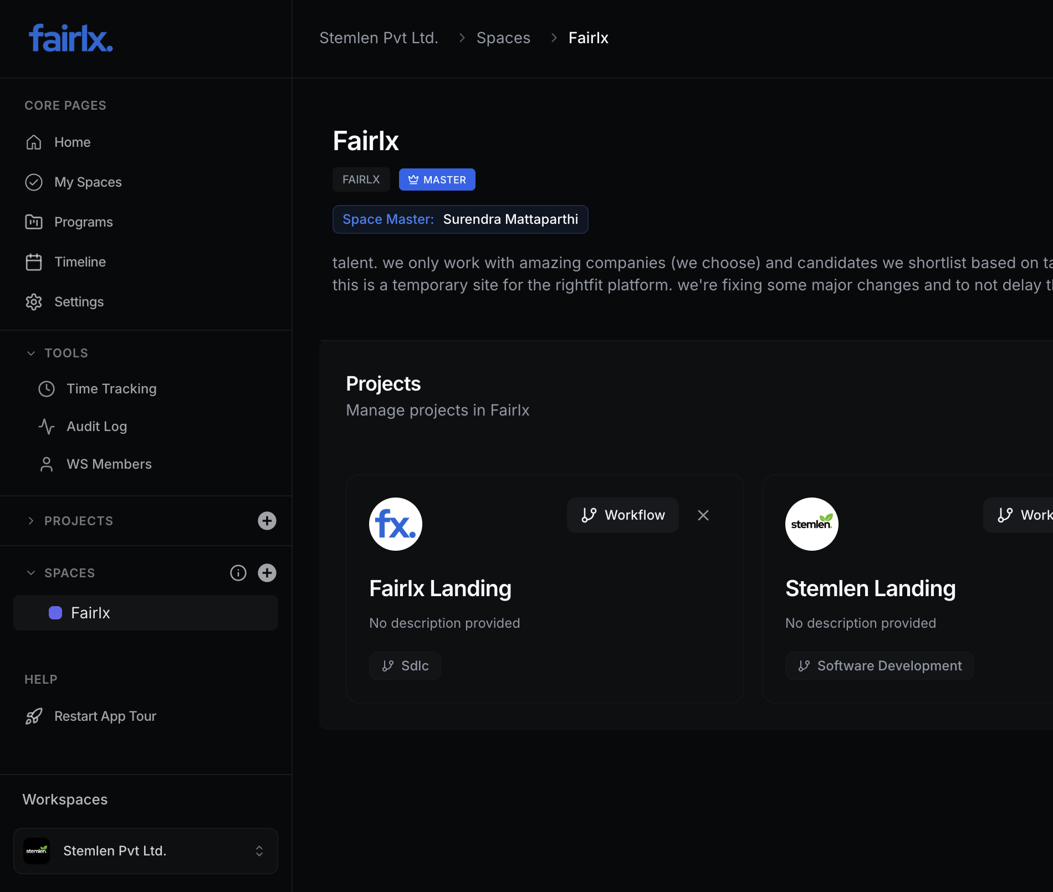Add a new space with the plus icon
The image size is (1053, 892).
click(267, 573)
